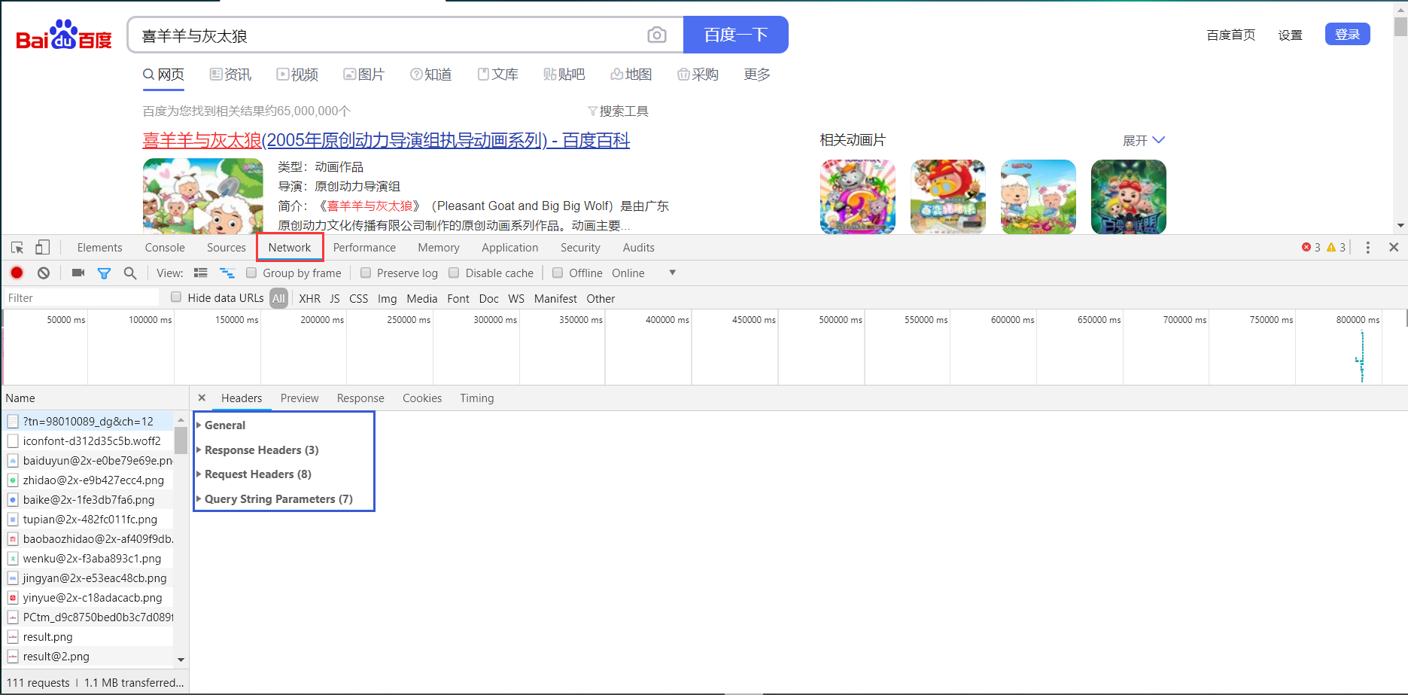Image resolution: width=1408 pixels, height=695 pixels.
Task: Enable Disable cache checkbox
Action: [x=454, y=273]
